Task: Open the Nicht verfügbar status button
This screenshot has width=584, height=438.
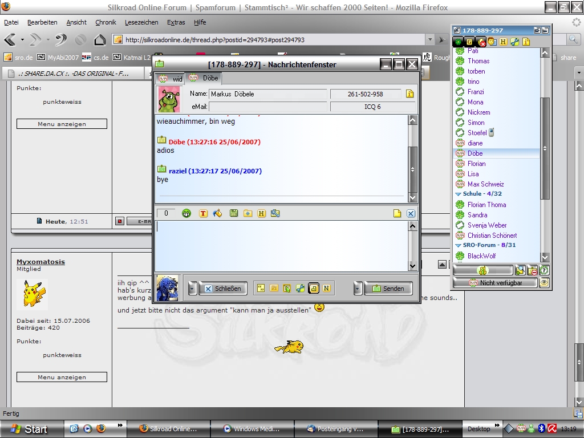Action: pos(495,283)
